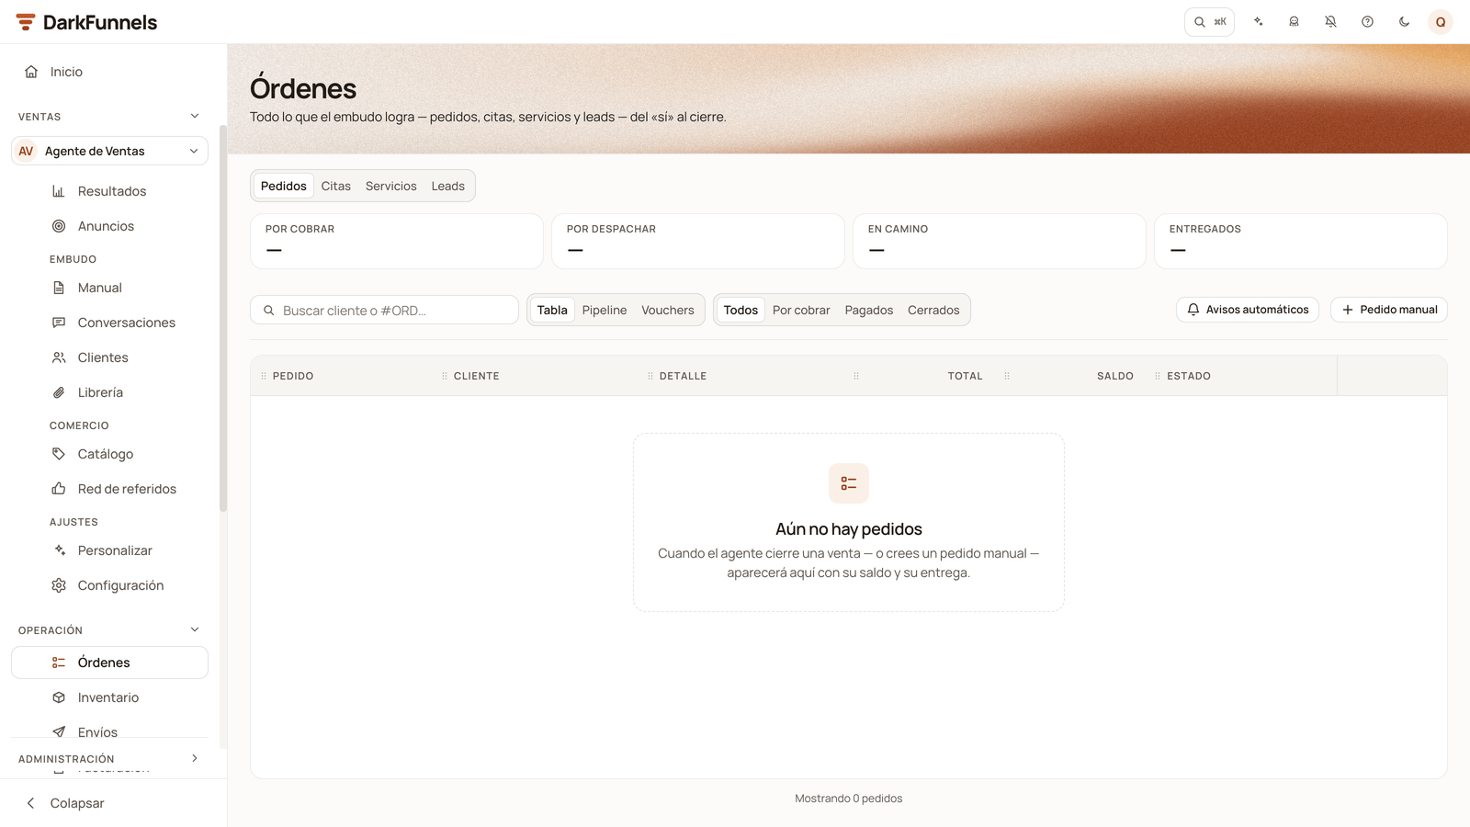Toggle dark mode with the moon icon

[1404, 22]
